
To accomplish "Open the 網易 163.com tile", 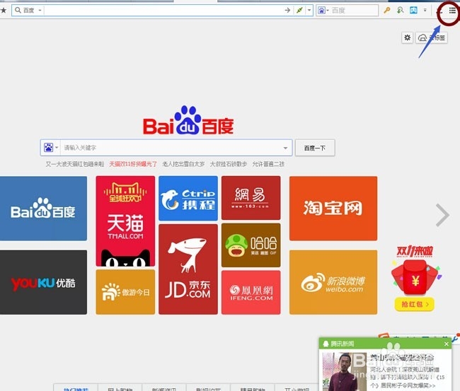I will coord(251,198).
